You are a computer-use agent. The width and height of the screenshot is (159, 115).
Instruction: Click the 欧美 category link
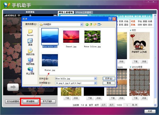pos(121,21)
